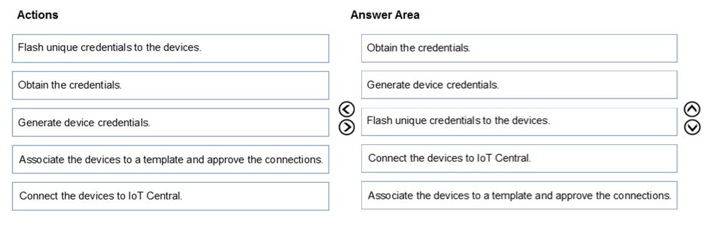Click the move down arrow icon
714x228 pixels.
pyautogui.click(x=692, y=128)
